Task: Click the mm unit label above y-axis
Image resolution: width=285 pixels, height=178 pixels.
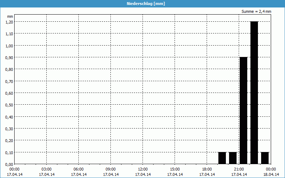Action: [10, 16]
